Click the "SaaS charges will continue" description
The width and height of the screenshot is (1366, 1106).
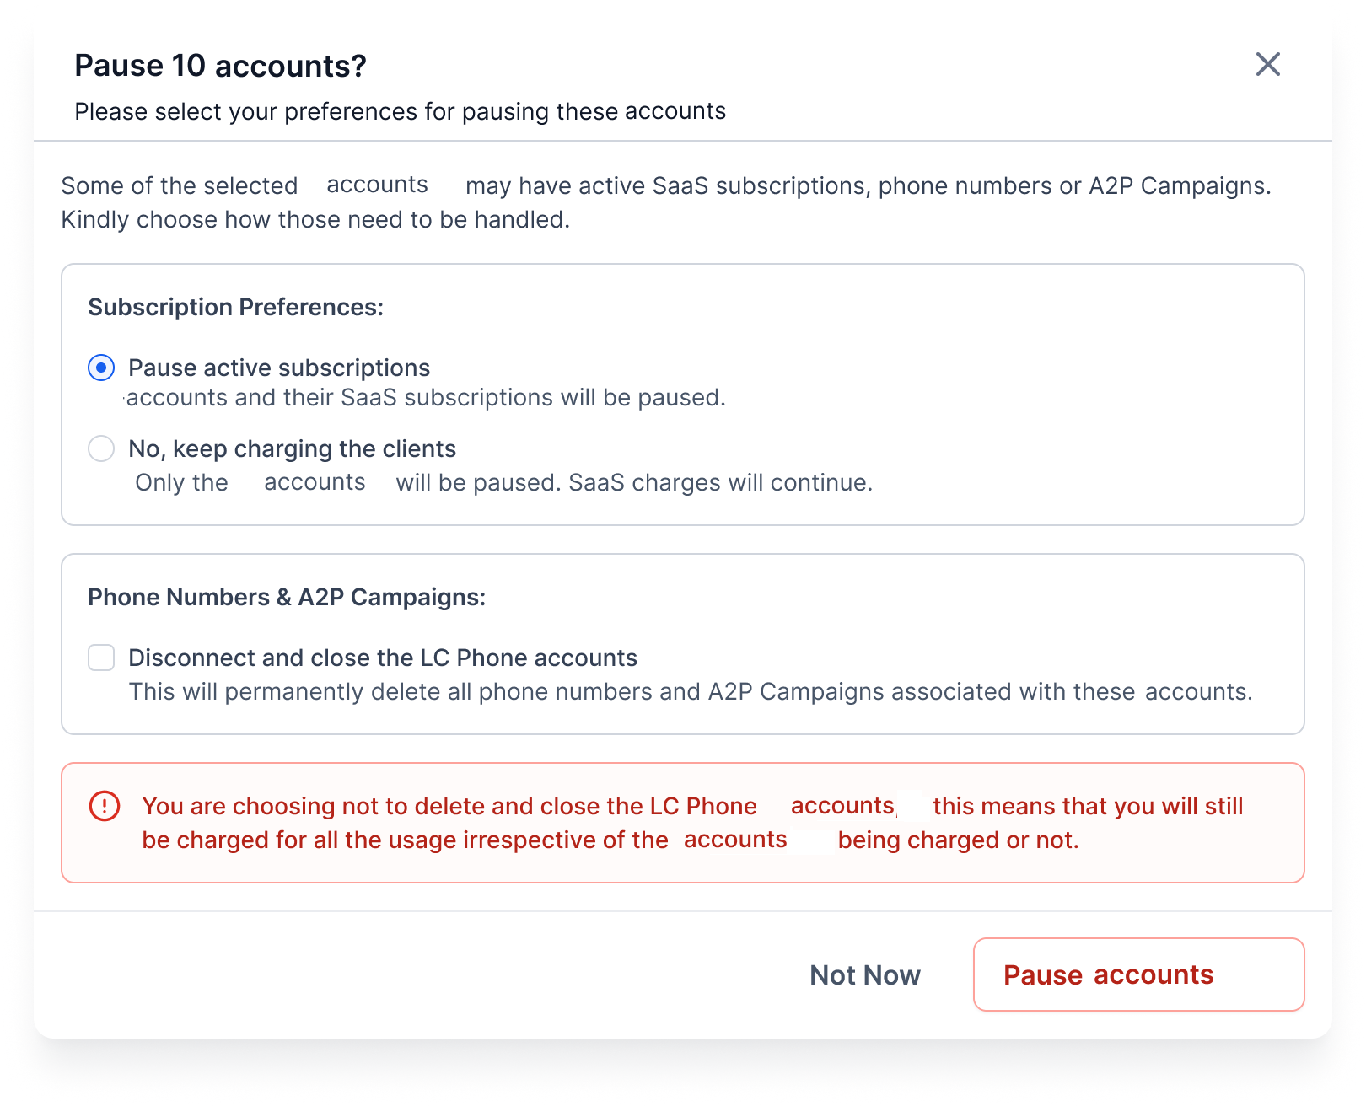[x=632, y=482]
